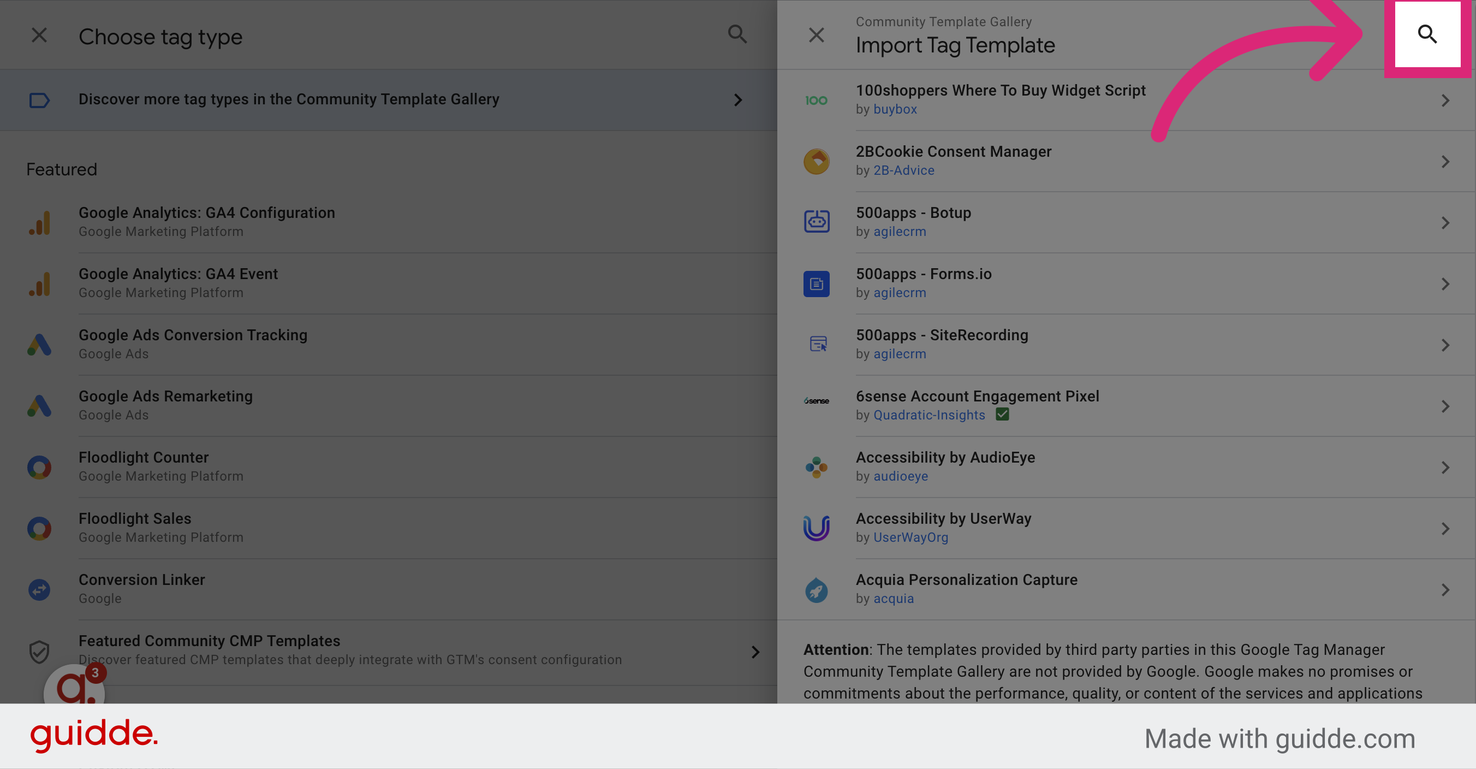The height and width of the screenshot is (769, 1476).
Task: Click search icon in Choose tag type header
Action: (737, 34)
